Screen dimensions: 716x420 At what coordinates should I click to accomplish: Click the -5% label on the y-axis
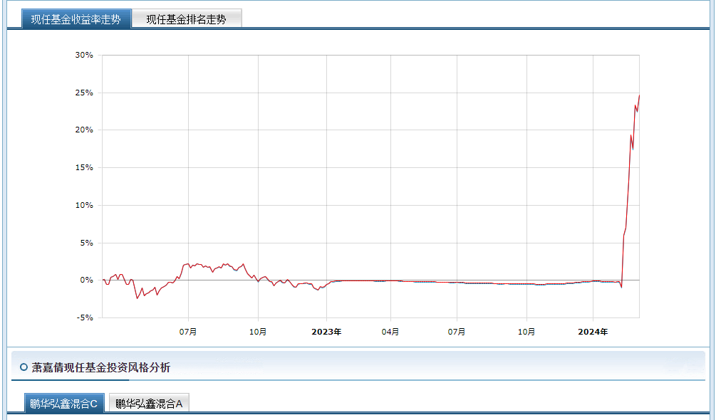tap(83, 318)
